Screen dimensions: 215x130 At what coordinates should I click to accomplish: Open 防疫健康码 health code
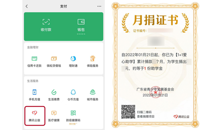[73, 115]
